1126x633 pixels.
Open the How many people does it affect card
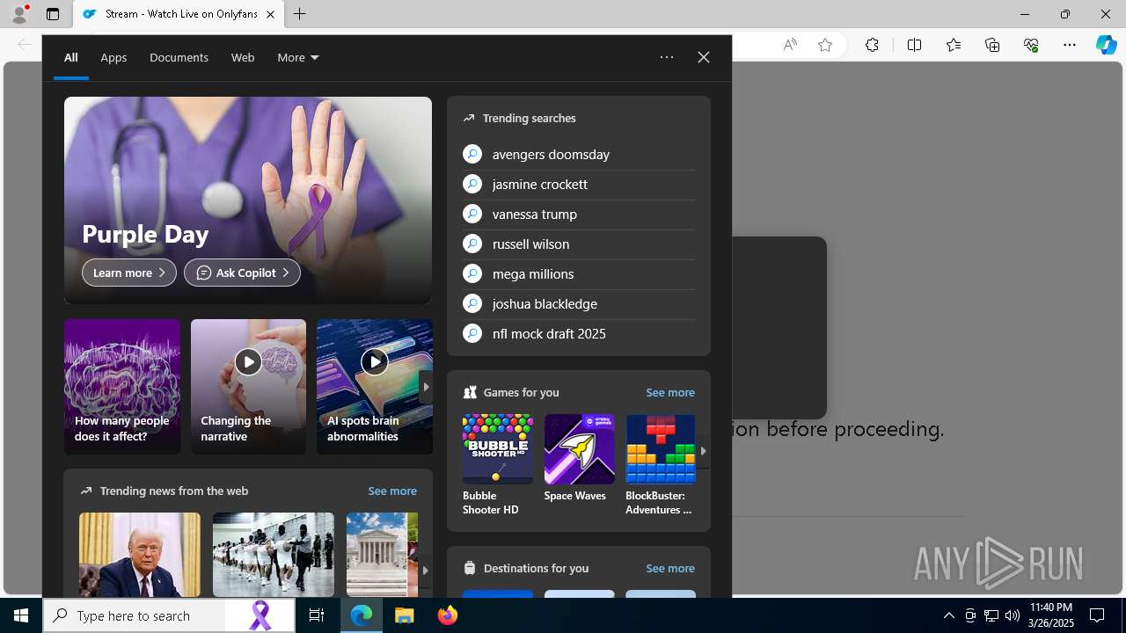(x=122, y=387)
